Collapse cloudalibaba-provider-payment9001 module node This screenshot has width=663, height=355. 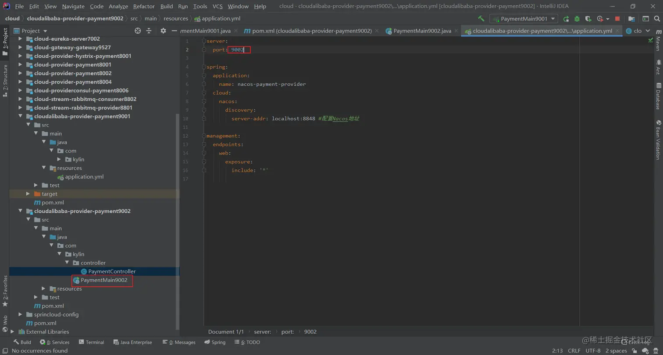tap(20, 116)
